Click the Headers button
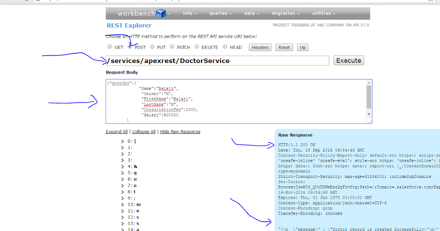440x231 pixels. click(x=260, y=47)
